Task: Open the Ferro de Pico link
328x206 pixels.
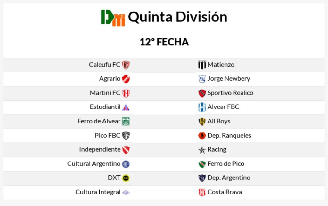Action: (x=226, y=164)
